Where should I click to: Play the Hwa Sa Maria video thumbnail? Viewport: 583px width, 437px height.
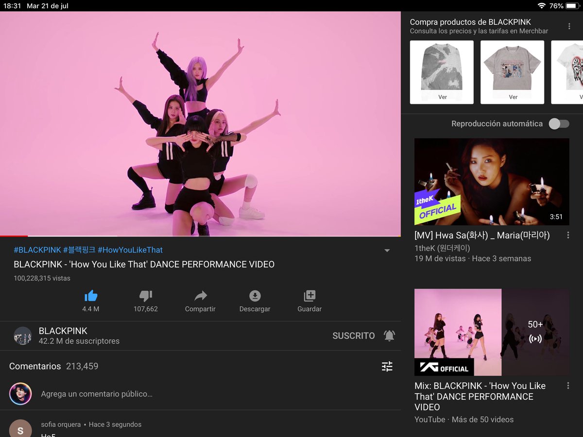coord(492,182)
